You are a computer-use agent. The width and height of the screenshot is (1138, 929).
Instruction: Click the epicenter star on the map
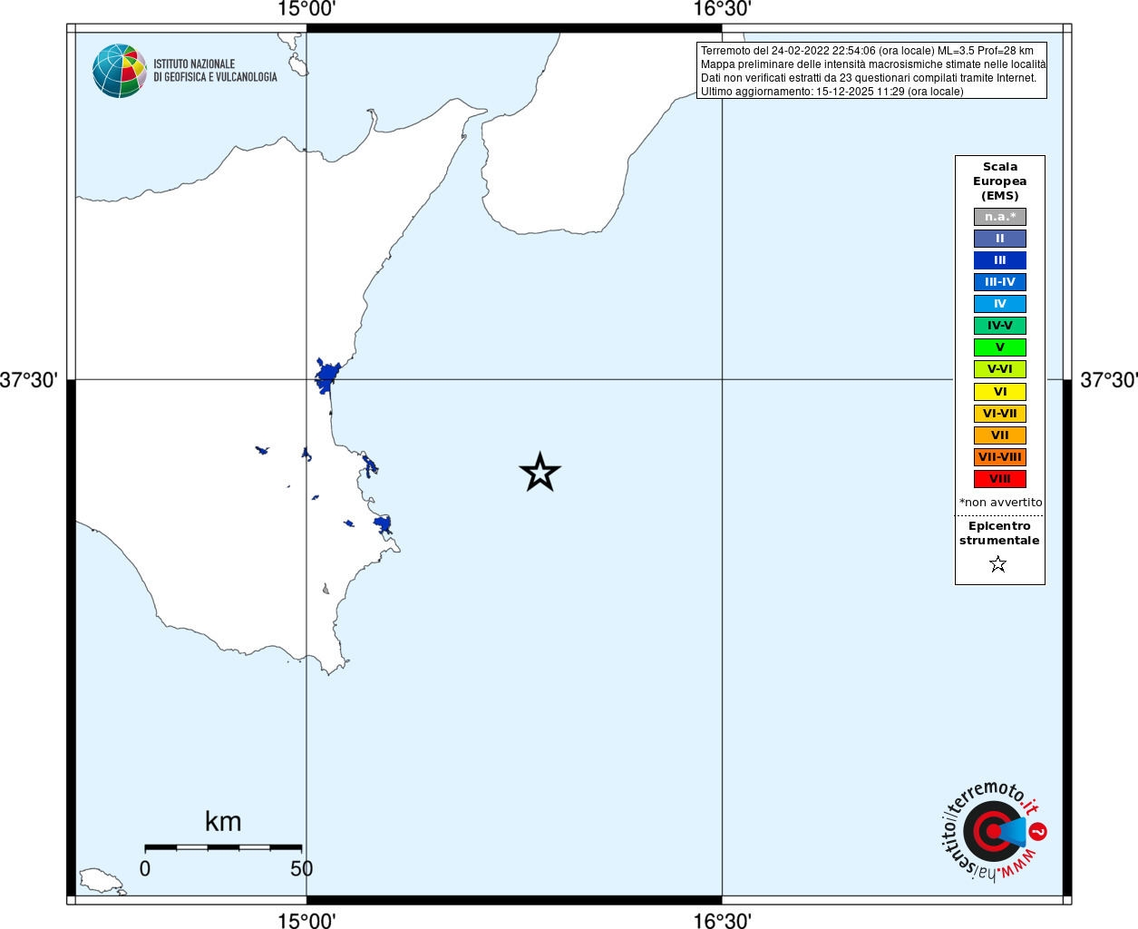coord(540,472)
